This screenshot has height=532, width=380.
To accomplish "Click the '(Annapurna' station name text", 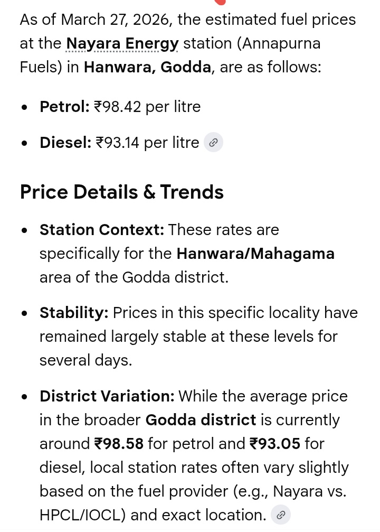I will 279,43.
